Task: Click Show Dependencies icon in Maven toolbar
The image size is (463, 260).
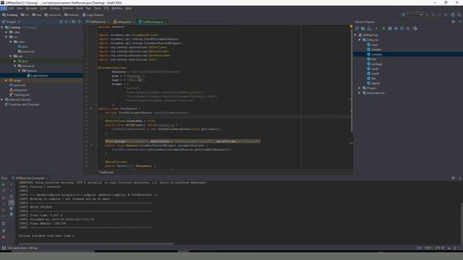Action: coord(408,28)
